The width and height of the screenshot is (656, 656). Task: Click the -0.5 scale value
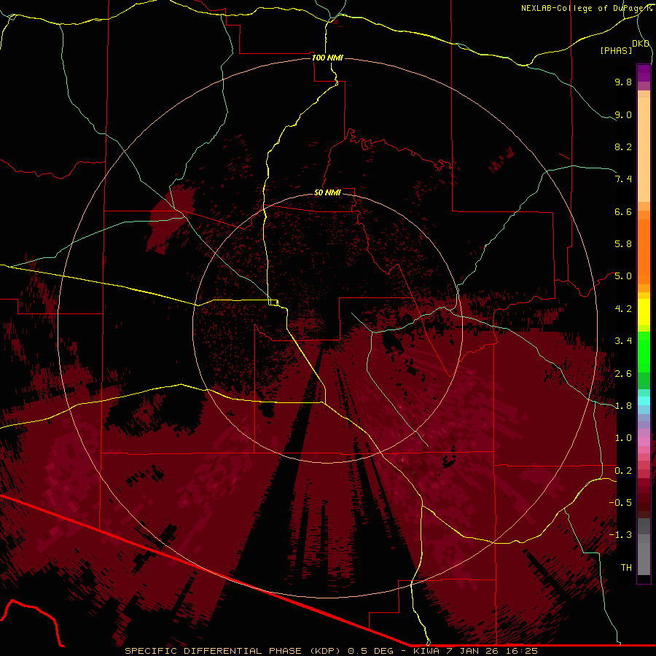pyautogui.click(x=620, y=502)
